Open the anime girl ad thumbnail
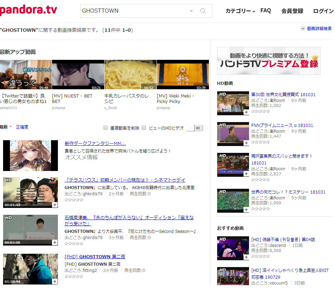Viewport: 335px width, 304px height. [30, 156]
